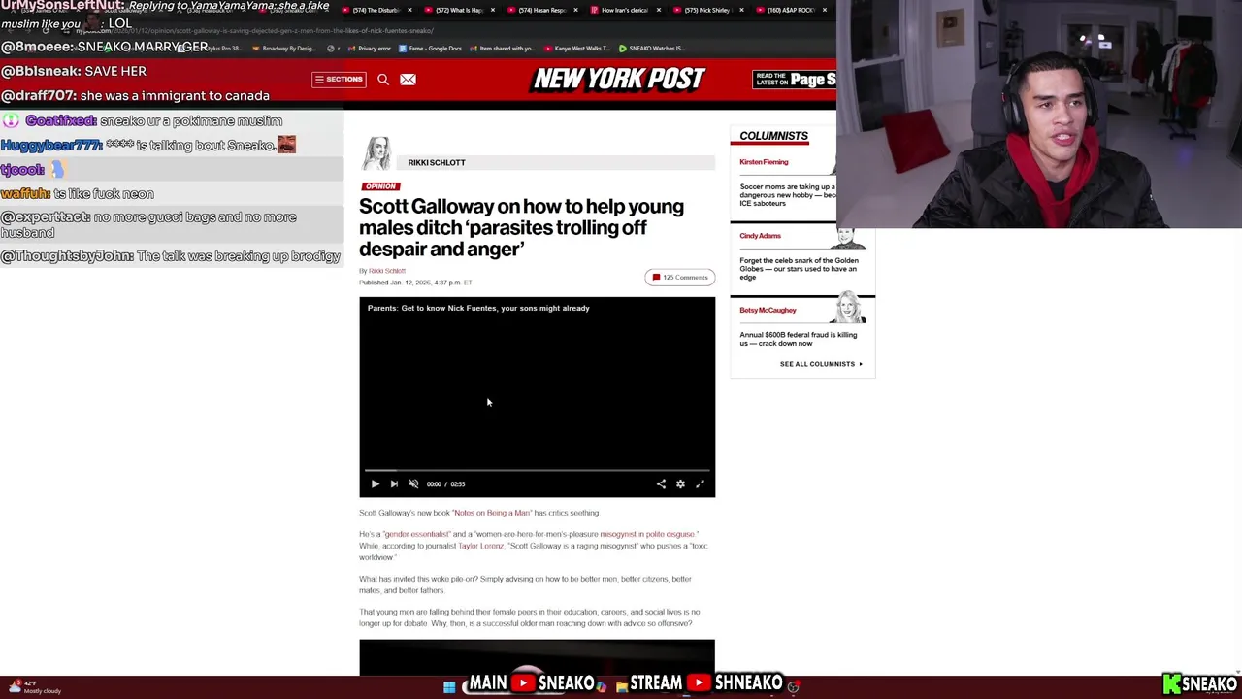Open the Taylor Lorenz link
The width and height of the screenshot is (1242, 699).
click(481, 546)
